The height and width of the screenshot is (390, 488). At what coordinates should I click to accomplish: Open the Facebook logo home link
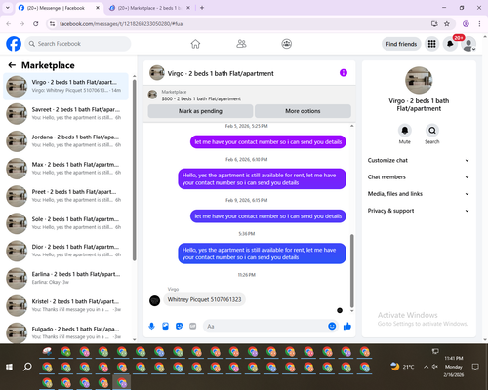tap(14, 44)
